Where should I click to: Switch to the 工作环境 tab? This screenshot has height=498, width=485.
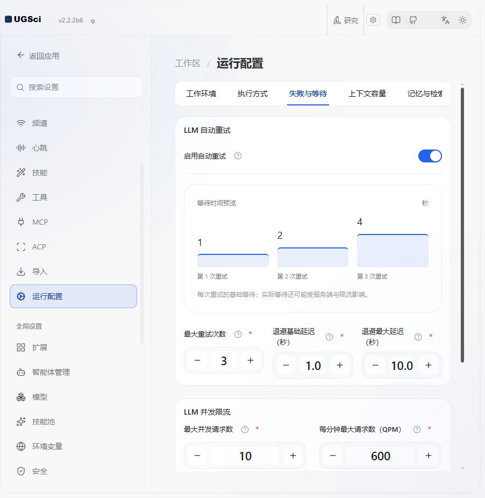tap(201, 94)
